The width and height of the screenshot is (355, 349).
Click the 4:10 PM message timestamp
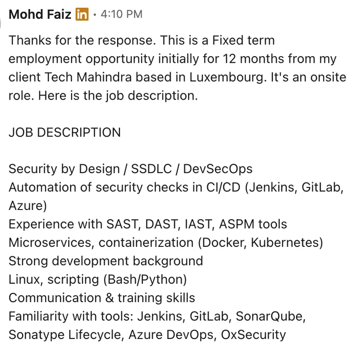tap(121, 14)
